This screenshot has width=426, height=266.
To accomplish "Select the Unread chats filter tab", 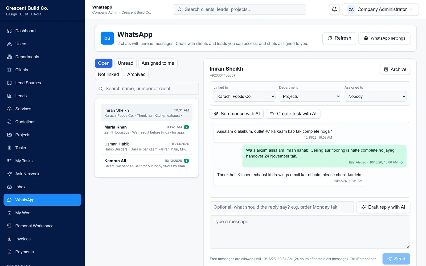I will [x=126, y=63].
